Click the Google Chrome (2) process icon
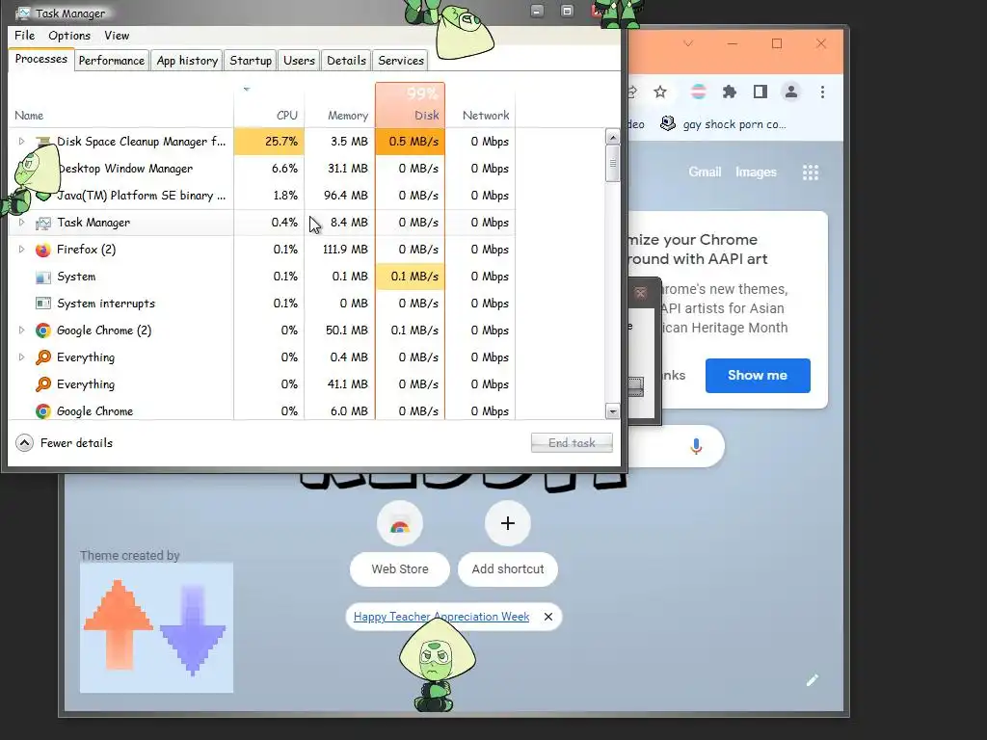 [x=42, y=330]
